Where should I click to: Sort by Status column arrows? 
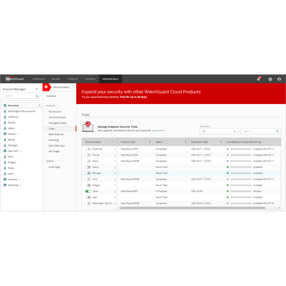[185, 142]
